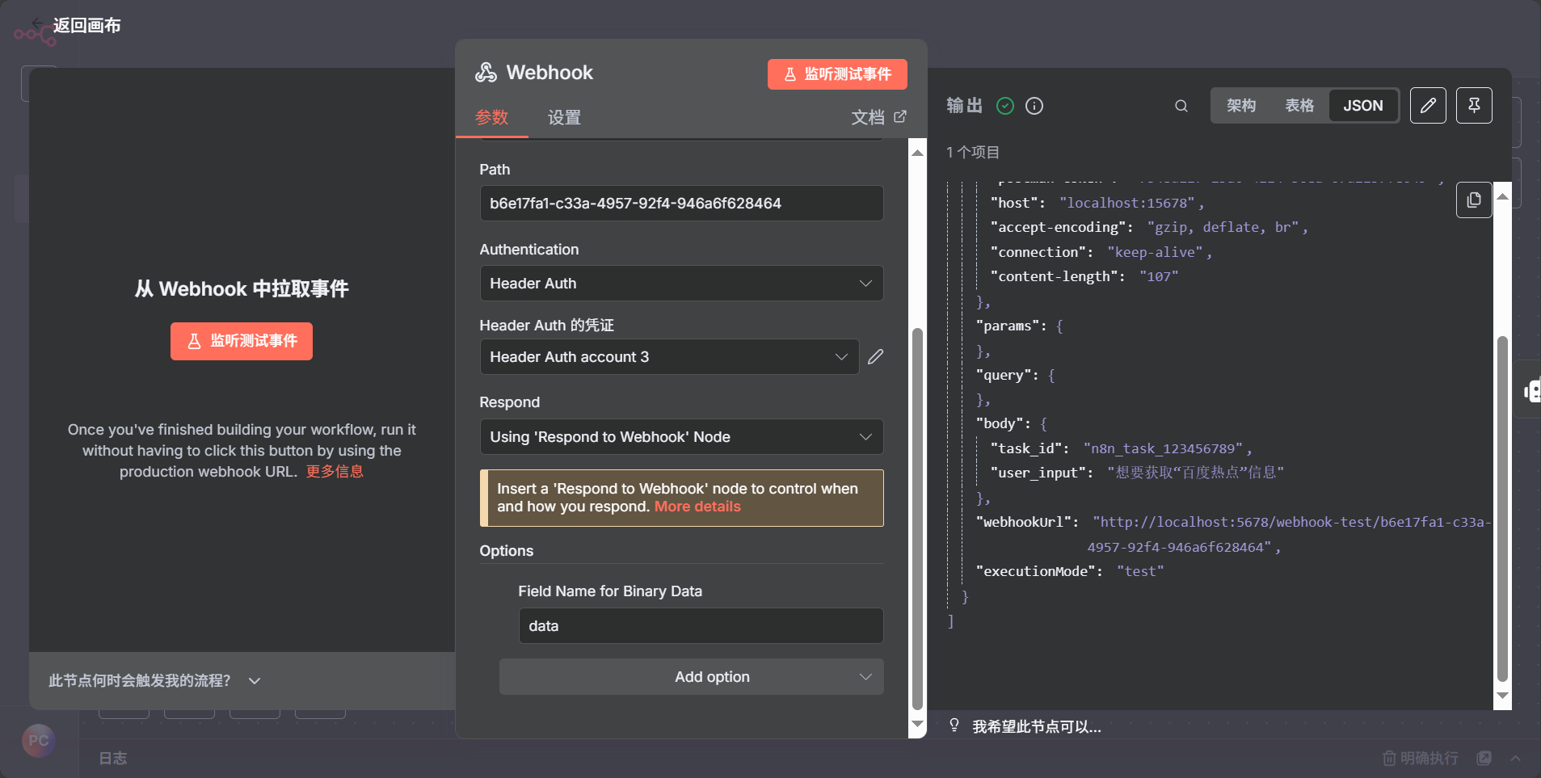Open the Add option dropdown
This screenshot has height=778, width=1541.
click(x=691, y=677)
